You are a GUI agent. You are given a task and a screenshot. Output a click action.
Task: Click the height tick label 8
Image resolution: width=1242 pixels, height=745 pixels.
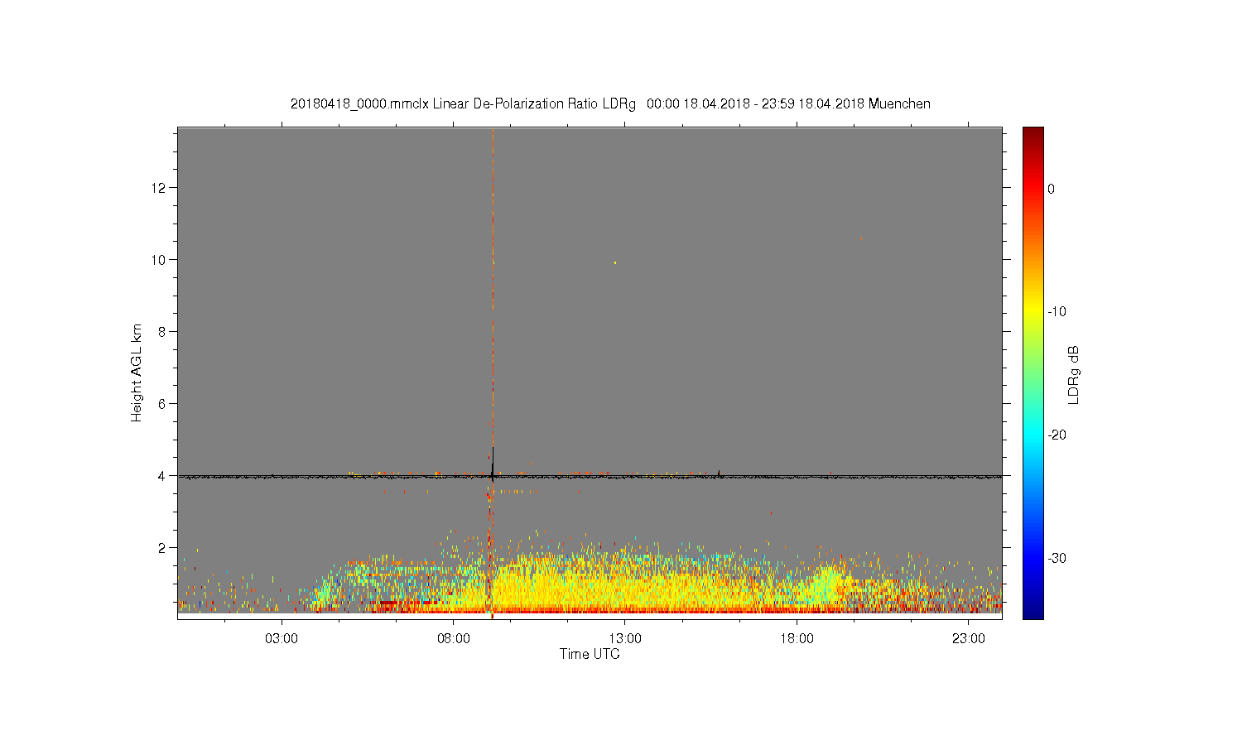[162, 332]
